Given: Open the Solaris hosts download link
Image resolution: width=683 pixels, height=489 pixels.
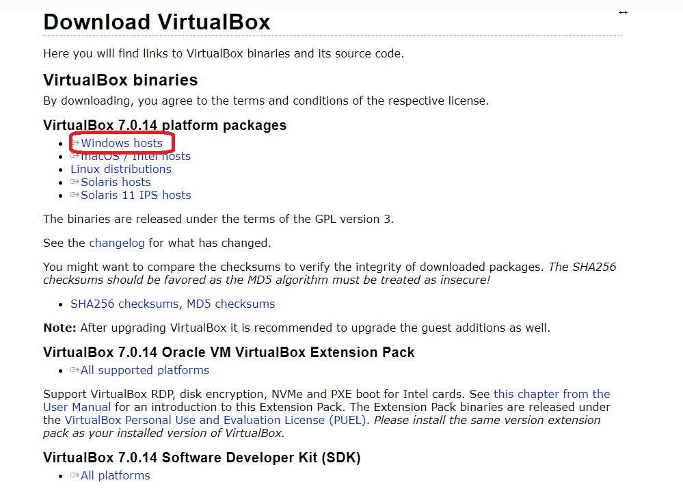Looking at the screenshot, I should pyautogui.click(x=116, y=182).
